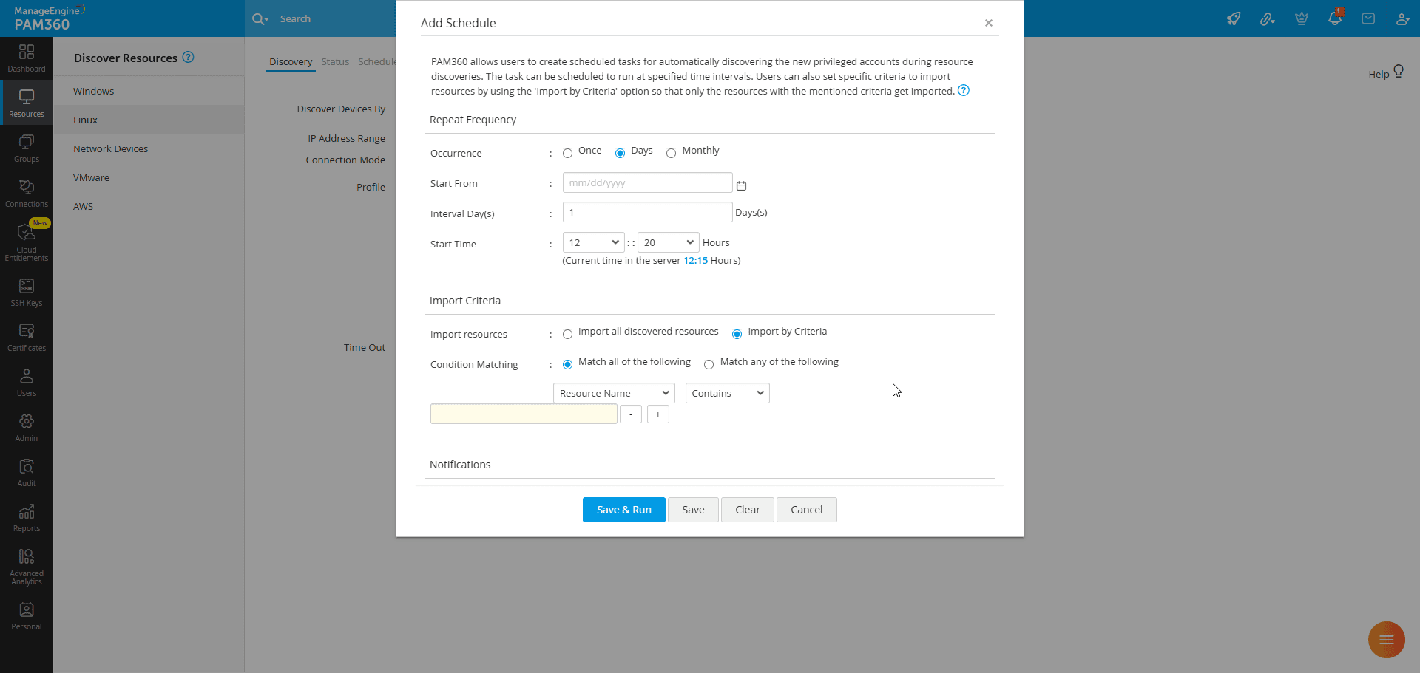This screenshot has height=673, width=1420.
Task: Go to Certificates in the sidebar
Action: click(27, 338)
